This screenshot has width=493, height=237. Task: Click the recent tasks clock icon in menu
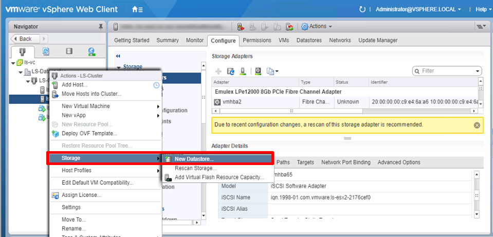(x=156, y=85)
